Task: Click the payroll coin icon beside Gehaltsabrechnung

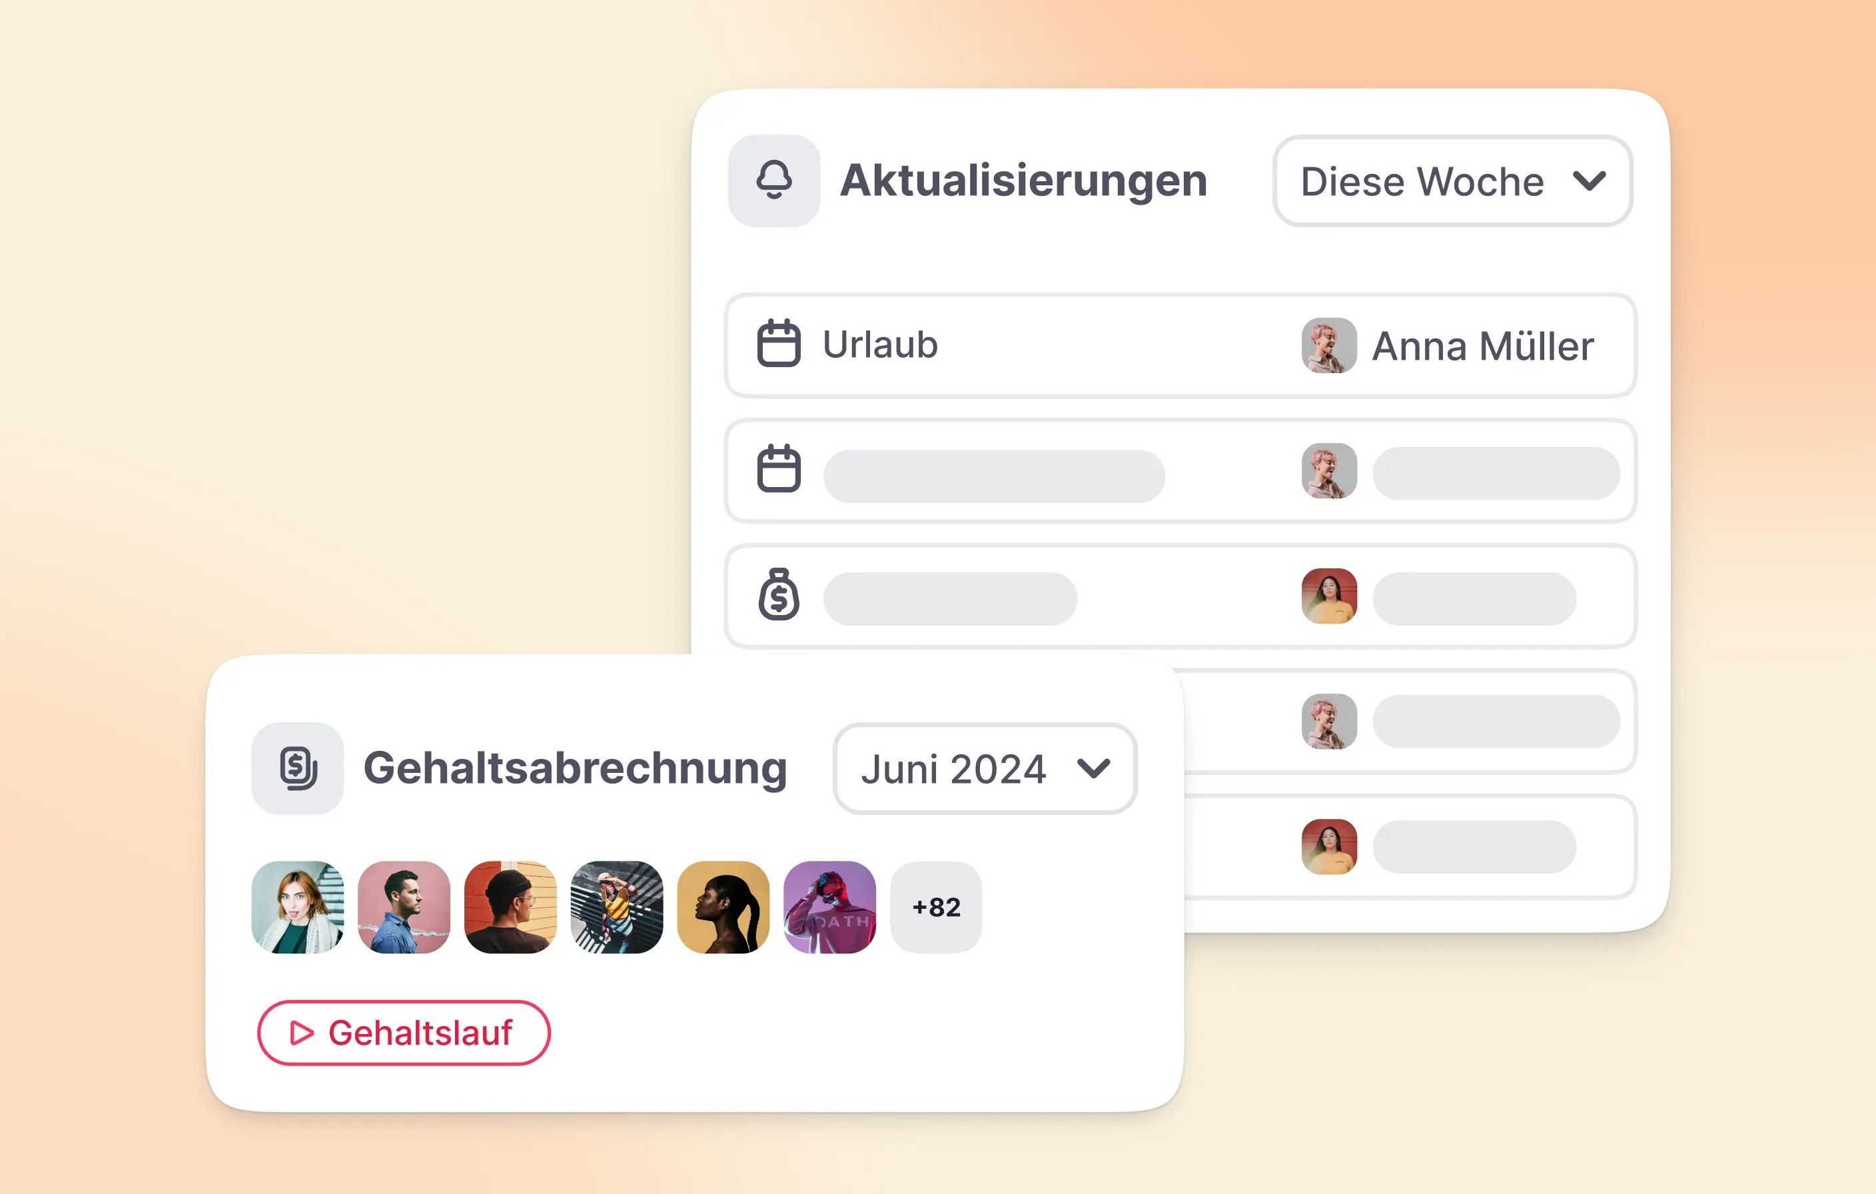Action: (x=298, y=768)
